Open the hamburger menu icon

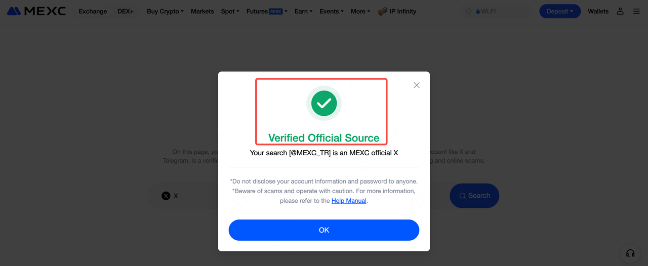tap(637, 11)
